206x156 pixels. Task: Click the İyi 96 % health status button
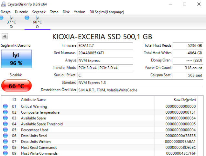click(x=16, y=59)
